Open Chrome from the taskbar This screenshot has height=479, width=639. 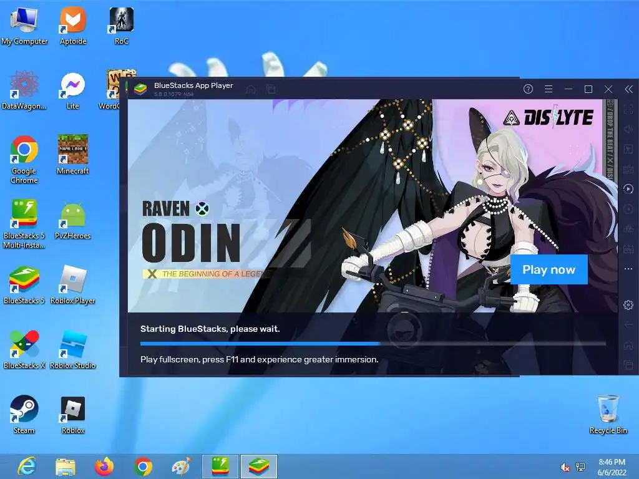tap(143, 467)
